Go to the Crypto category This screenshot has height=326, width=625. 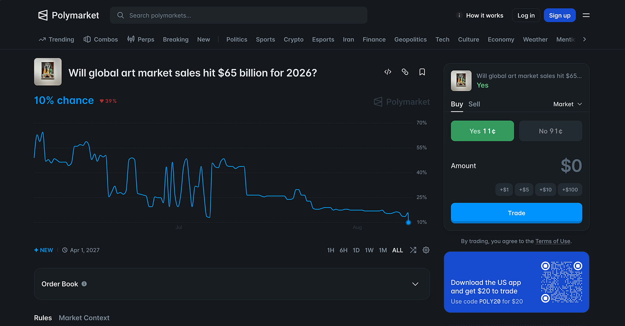click(294, 39)
